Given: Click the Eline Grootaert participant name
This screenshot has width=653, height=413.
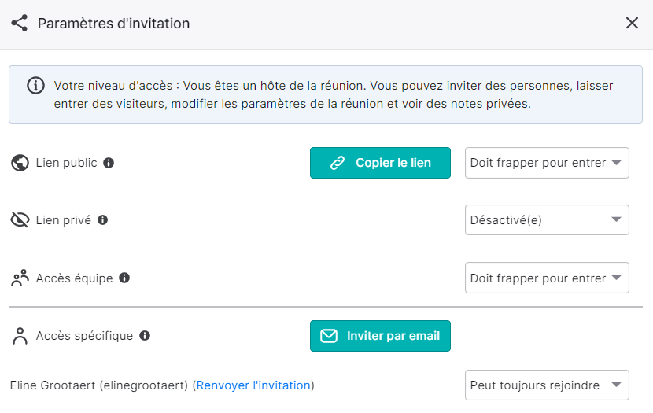Looking at the screenshot, I should click(53, 385).
